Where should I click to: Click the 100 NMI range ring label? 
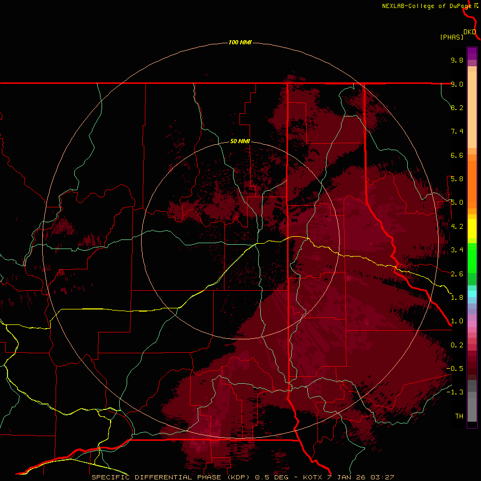coord(240,42)
